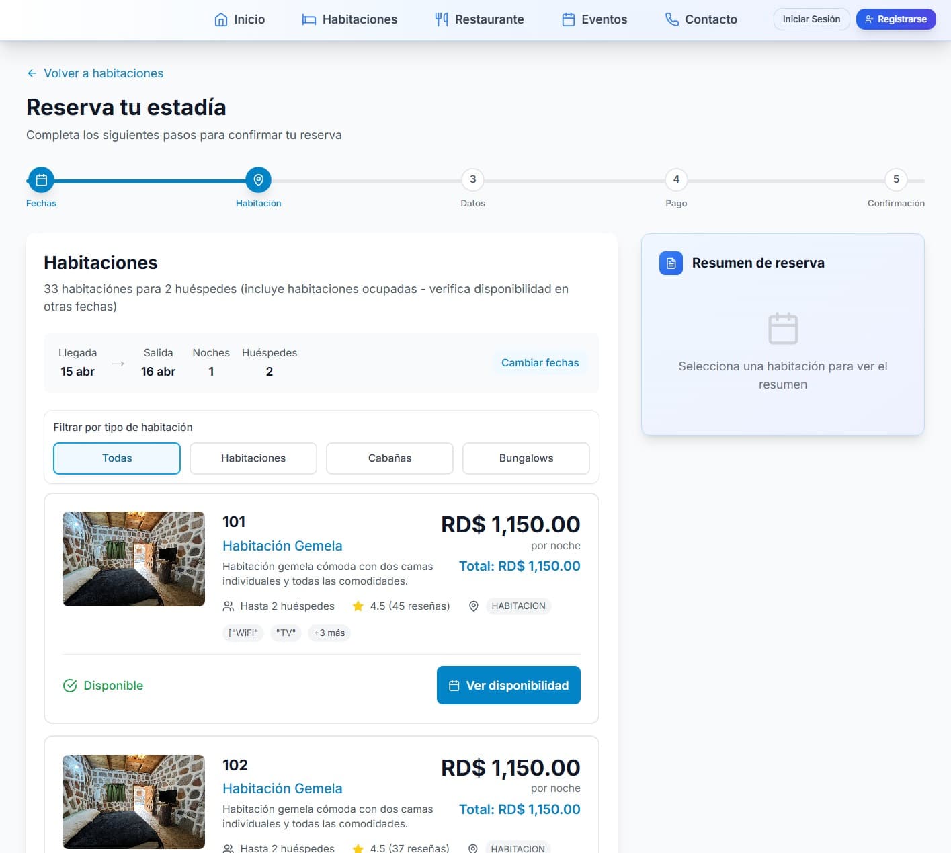Screen dimensions: 951x853
Task: Filter rooms by Bungalows
Action: tap(526, 458)
